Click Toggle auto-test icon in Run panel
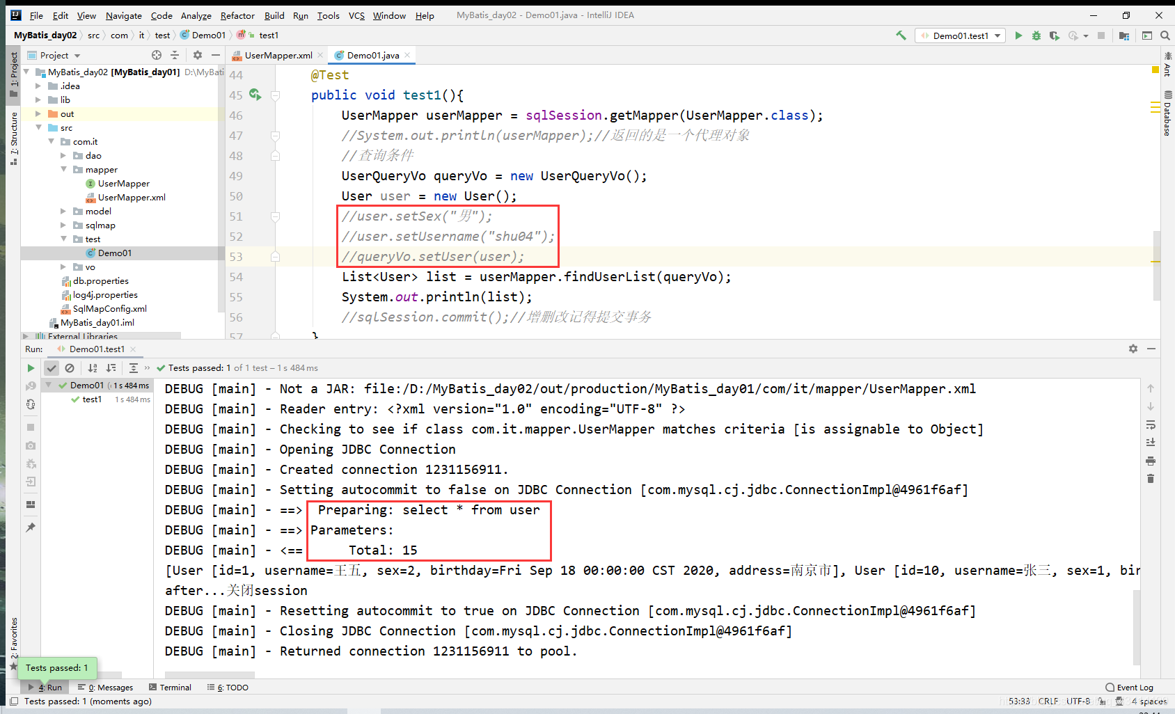The width and height of the screenshot is (1175, 714). (31, 404)
